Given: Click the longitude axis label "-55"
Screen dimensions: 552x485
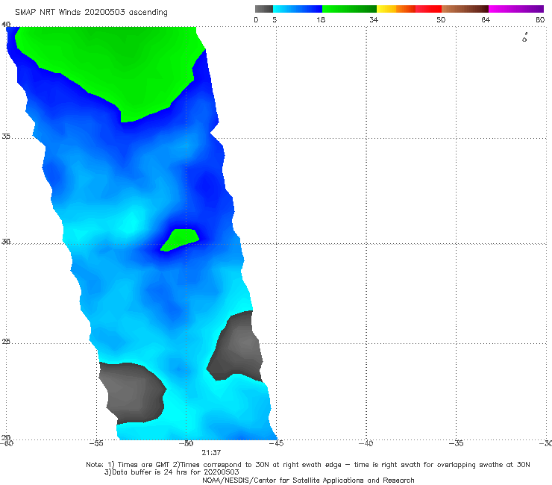Looking at the screenshot, I should click(96, 443).
